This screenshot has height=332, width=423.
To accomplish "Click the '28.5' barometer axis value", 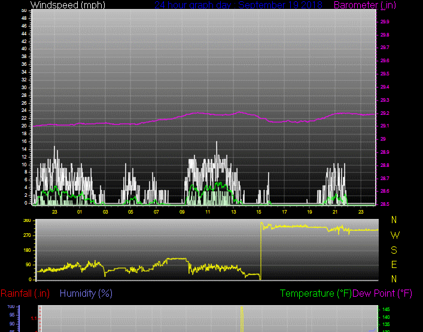I will (385, 205).
